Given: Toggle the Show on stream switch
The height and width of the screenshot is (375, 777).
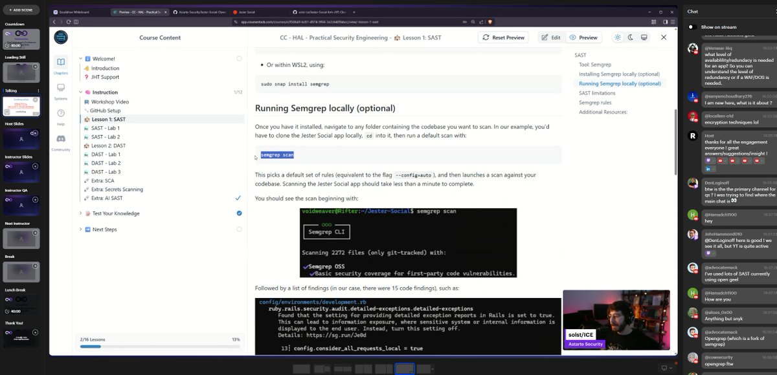Looking at the screenshot, I should pos(693,27).
